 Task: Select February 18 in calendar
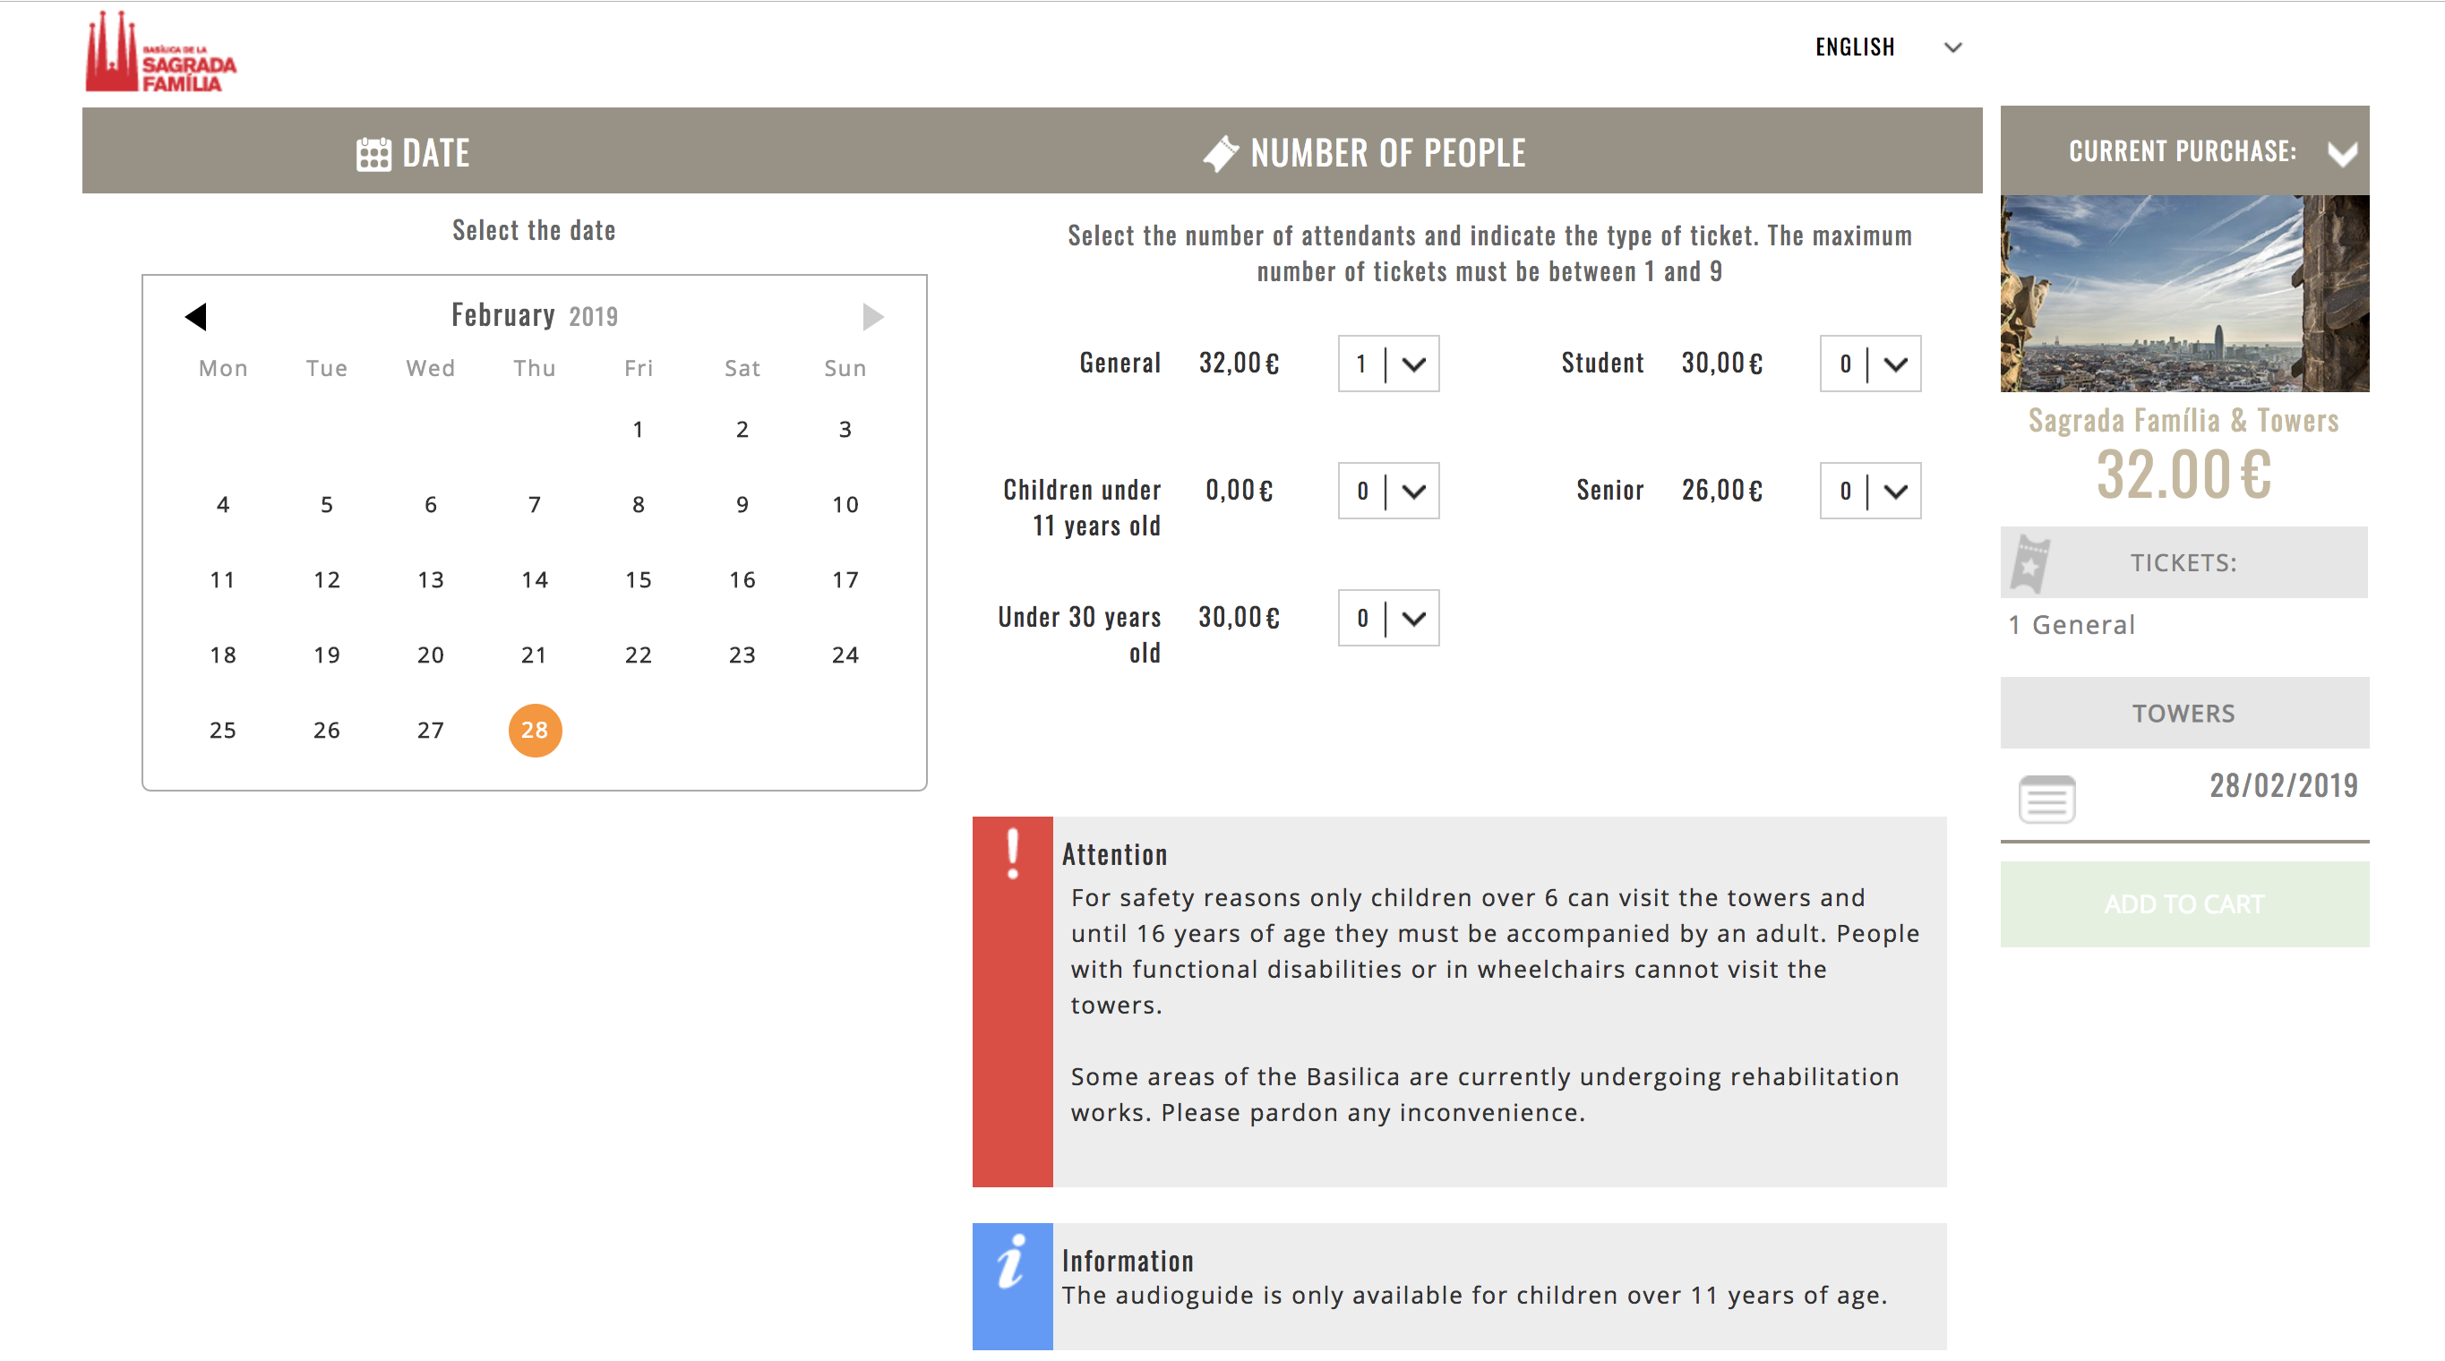click(222, 655)
